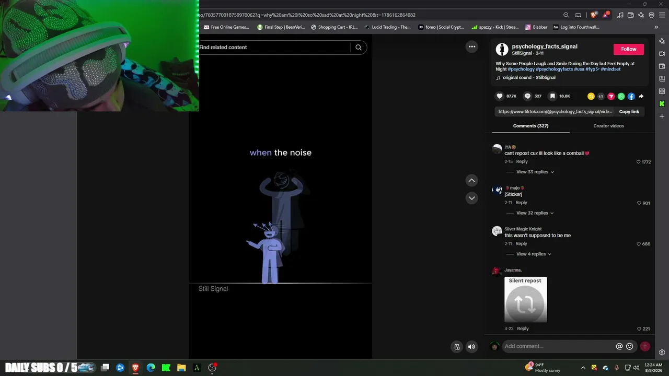669x376 pixels.
Task: Open the Brave Shields icon
Action: click(594, 15)
